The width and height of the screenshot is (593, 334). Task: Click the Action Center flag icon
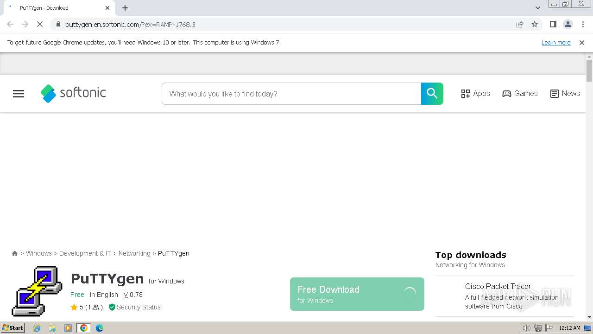point(549,328)
